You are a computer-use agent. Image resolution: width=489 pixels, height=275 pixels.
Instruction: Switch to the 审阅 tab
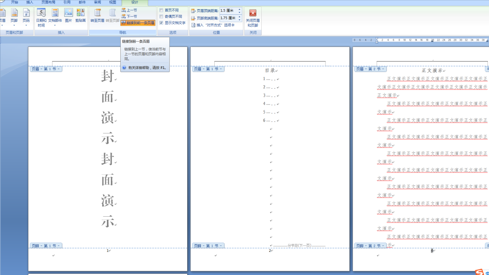97,2
